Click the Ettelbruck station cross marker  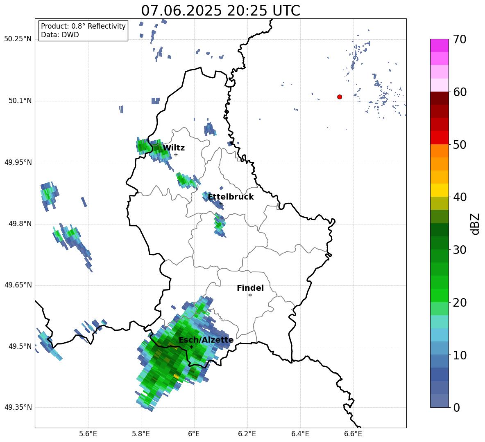tap(220, 204)
